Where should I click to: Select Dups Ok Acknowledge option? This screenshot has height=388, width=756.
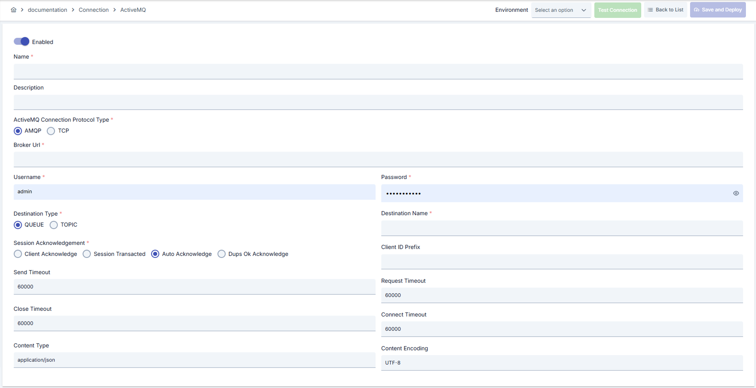222,254
